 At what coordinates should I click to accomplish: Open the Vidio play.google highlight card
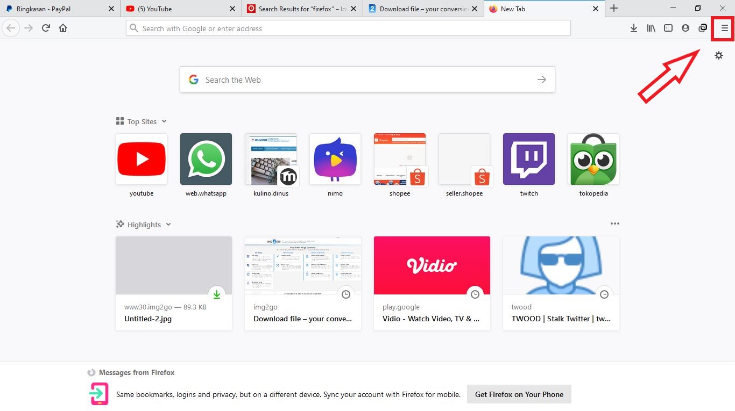pyautogui.click(x=432, y=283)
